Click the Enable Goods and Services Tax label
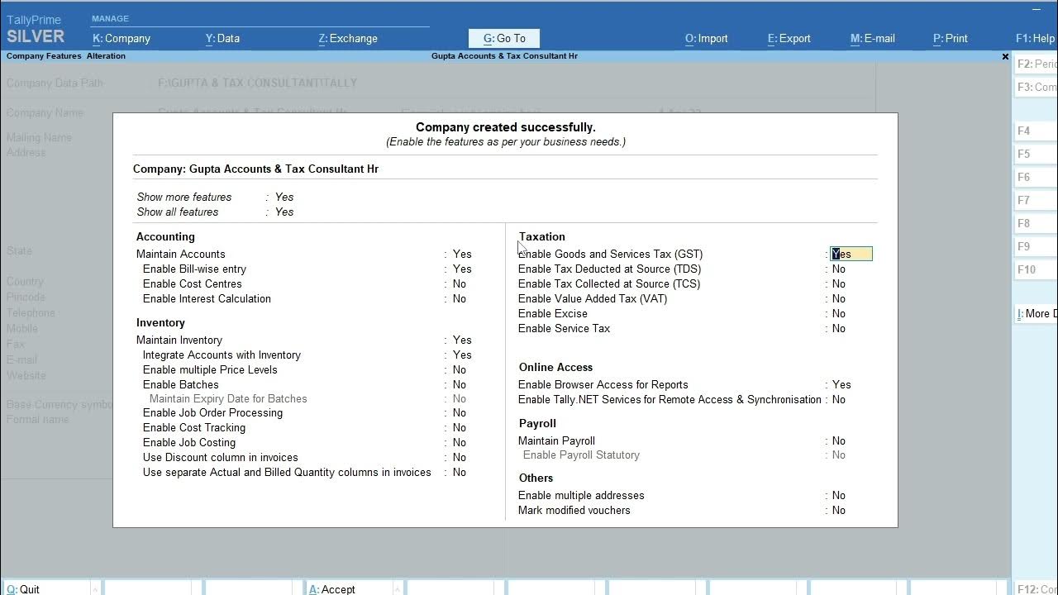 pos(610,255)
